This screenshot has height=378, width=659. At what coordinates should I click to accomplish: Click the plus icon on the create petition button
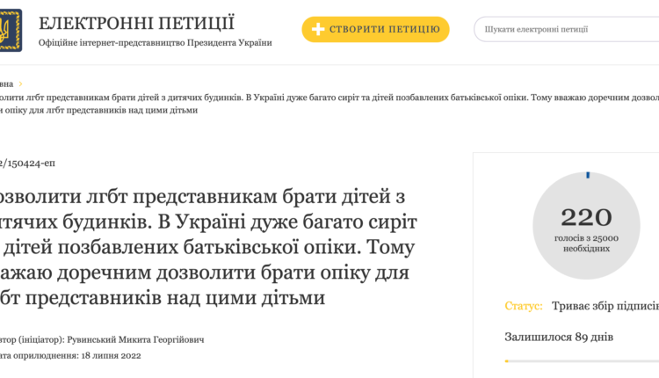coord(318,29)
